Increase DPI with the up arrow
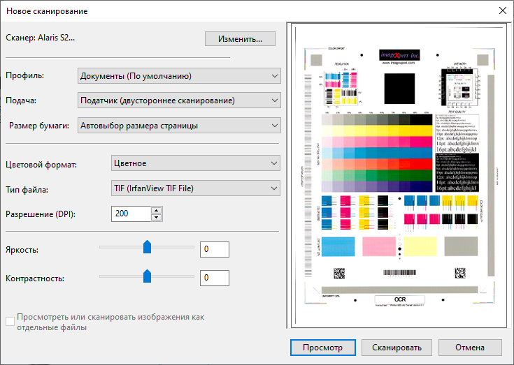The width and height of the screenshot is (514, 365). coord(157,210)
